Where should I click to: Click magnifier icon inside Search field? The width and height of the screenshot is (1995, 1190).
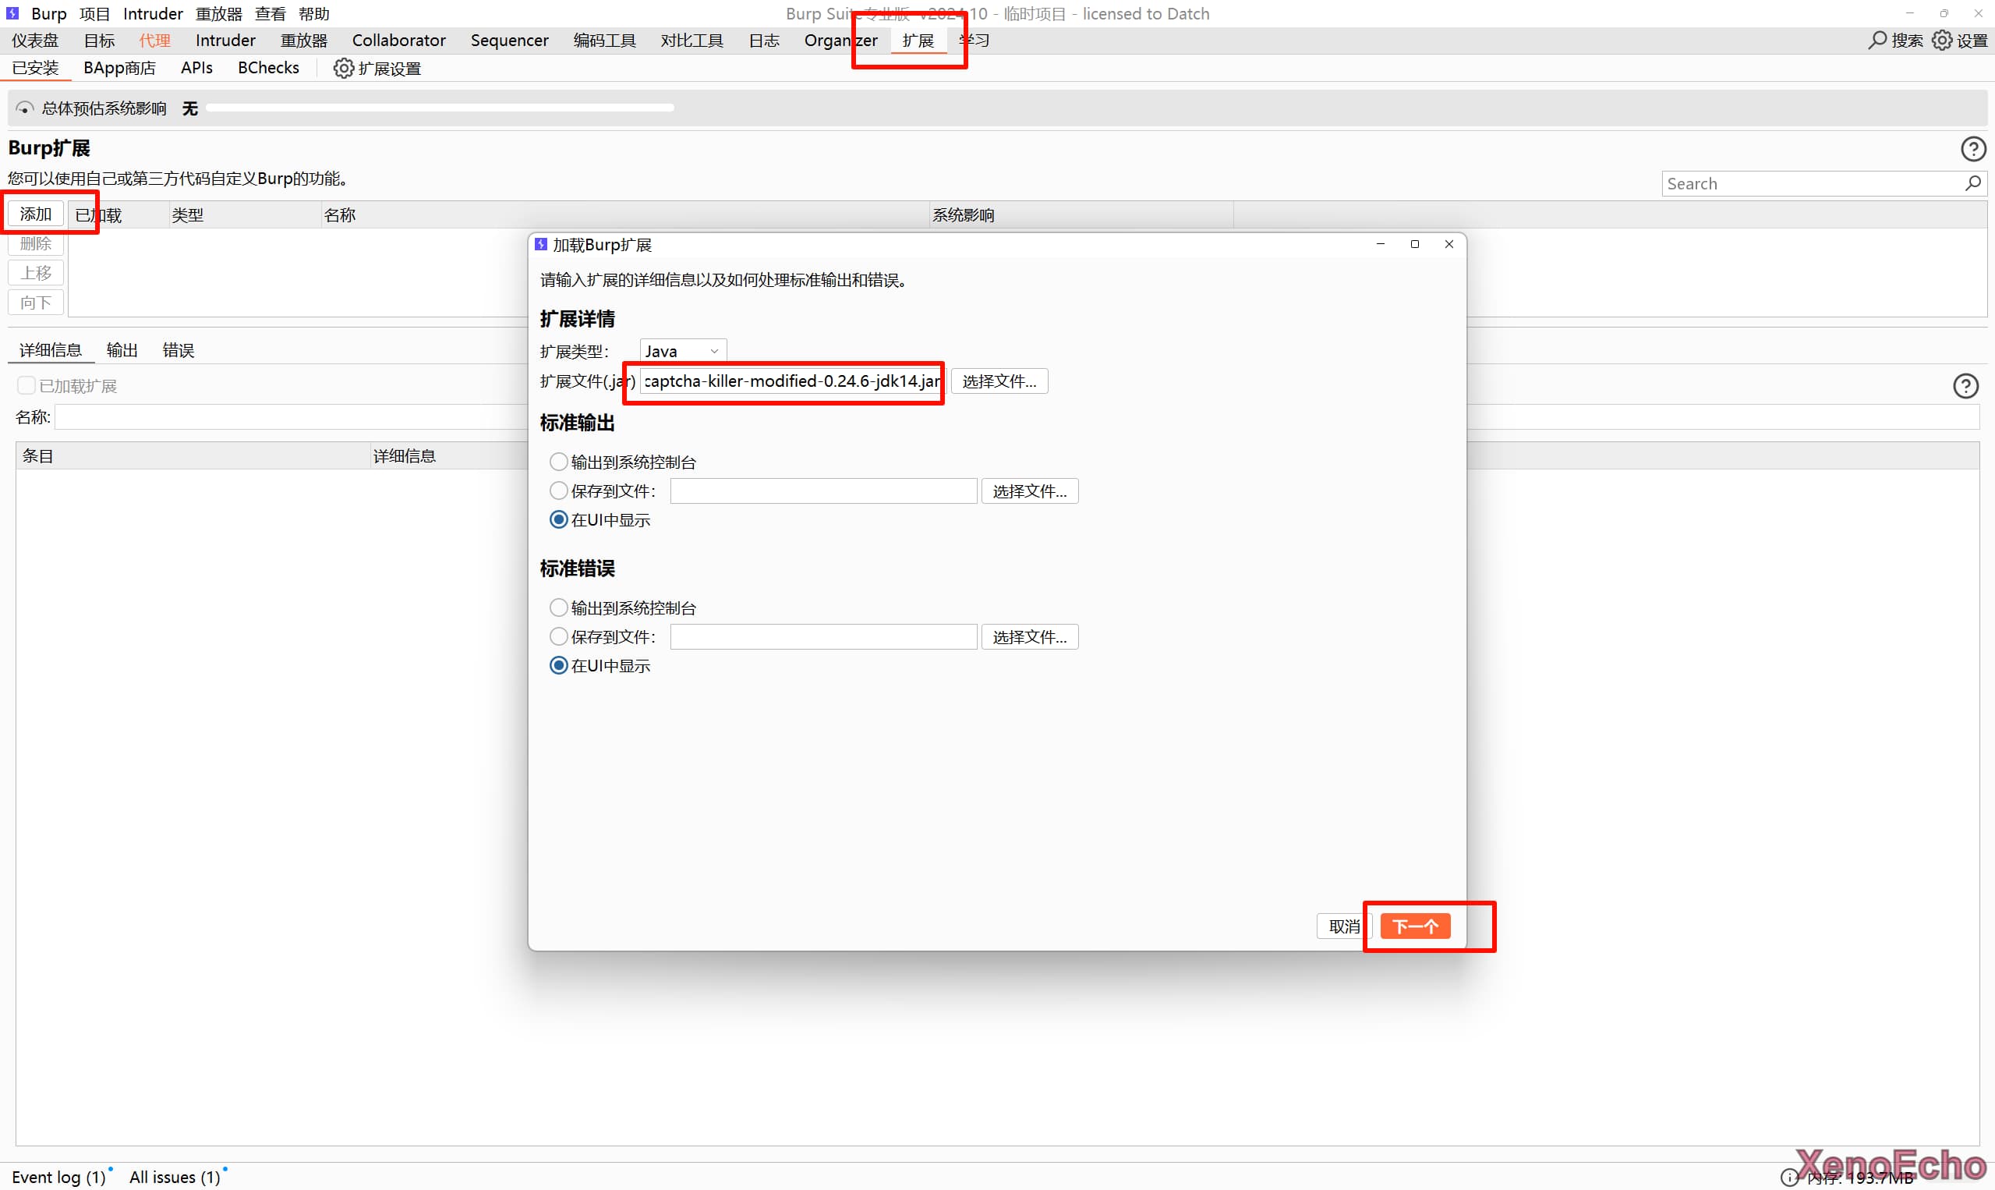[x=1972, y=183]
